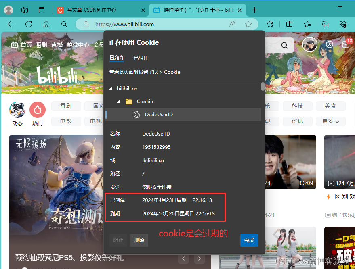This screenshot has width=355, height=269.
Task: Click the 删除 button
Action: tap(139, 240)
